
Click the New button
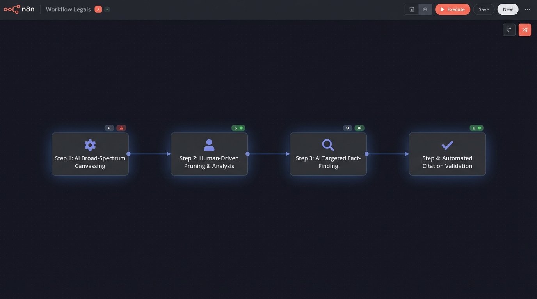tap(508, 8)
